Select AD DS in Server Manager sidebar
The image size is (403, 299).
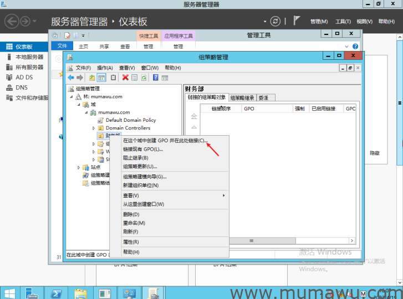(x=24, y=78)
